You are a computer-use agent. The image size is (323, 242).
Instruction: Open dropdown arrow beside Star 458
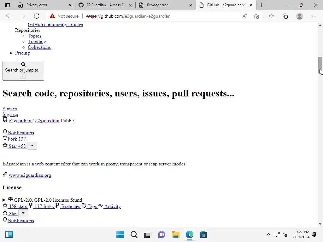32,146
